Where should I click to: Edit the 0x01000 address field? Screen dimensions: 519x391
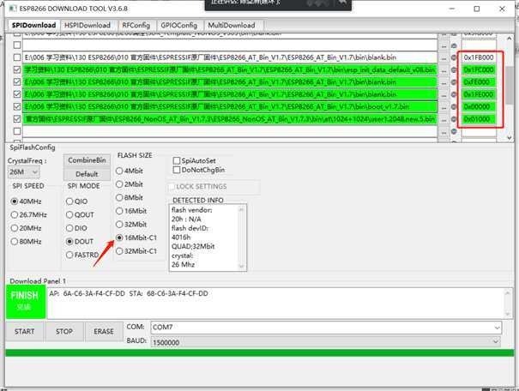coord(479,119)
